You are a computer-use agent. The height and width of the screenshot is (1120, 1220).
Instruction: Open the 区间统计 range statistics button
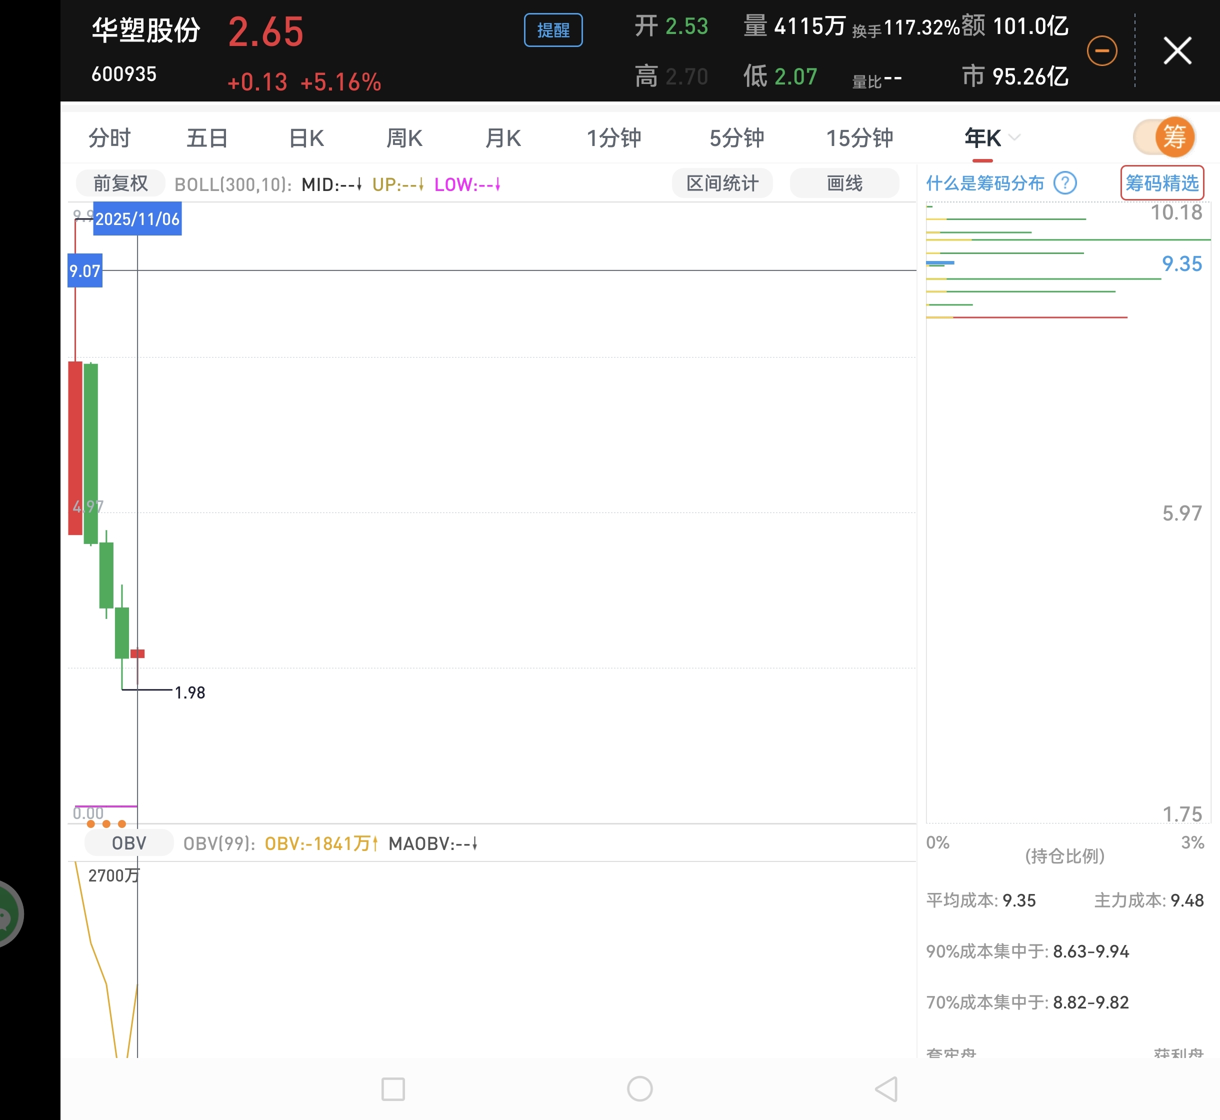click(x=722, y=183)
